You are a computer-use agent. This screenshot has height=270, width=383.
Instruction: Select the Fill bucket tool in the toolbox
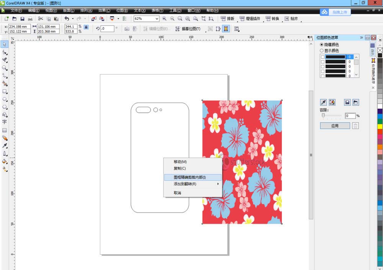[x=5, y=161]
